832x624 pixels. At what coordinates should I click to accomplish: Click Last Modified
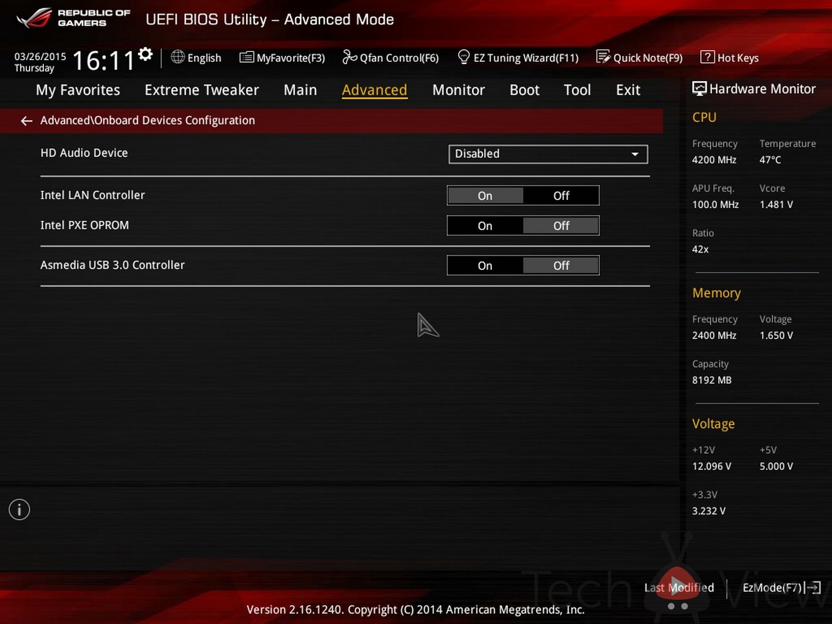[x=679, y=588]
